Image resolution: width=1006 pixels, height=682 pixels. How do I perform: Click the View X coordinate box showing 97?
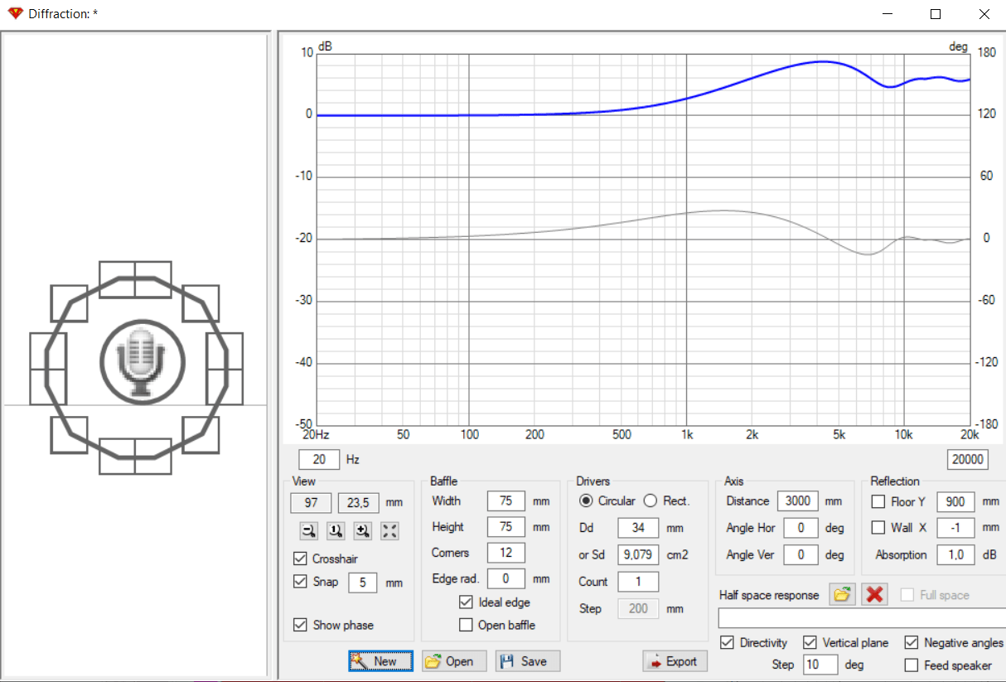click(x=311, y=502)
